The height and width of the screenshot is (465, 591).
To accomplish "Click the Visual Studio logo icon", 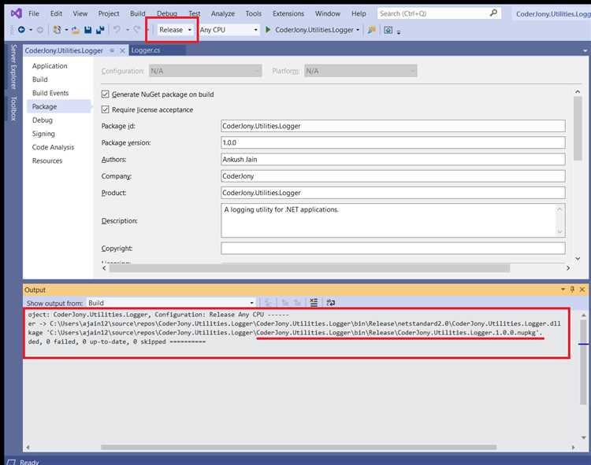I will pos(16,13).
